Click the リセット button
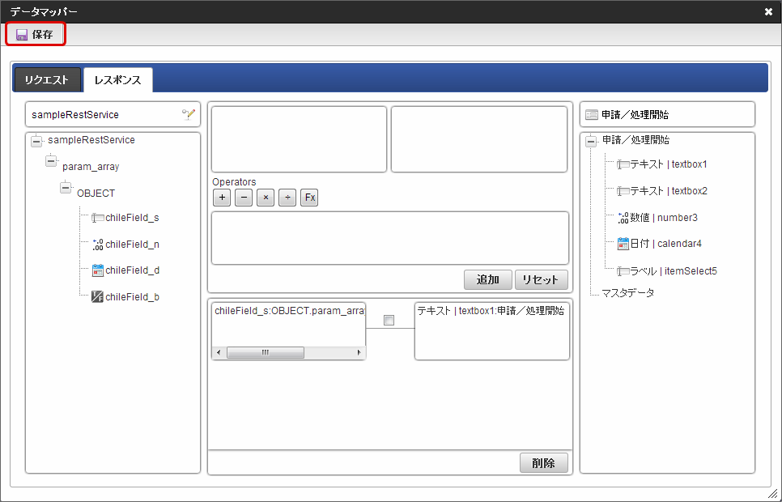Screen dimensions: 782x502 tap(541, 280)
